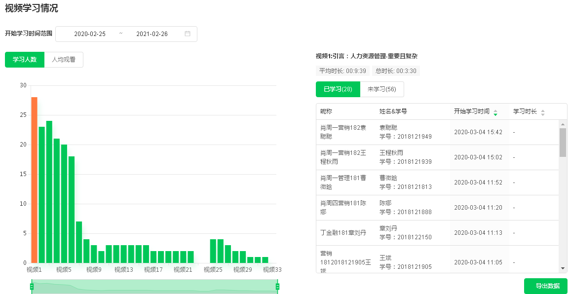Click the 昵称 column header
Screen dimensions: 569x294
tap(327, 111)
